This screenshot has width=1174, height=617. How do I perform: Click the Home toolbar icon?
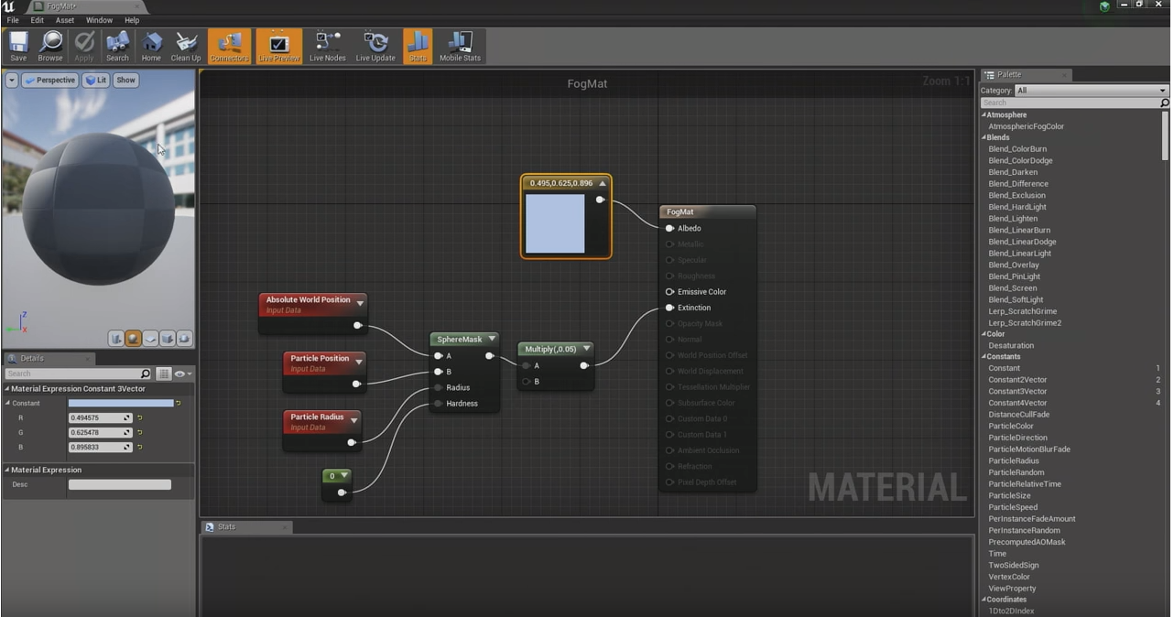[151, 44]
